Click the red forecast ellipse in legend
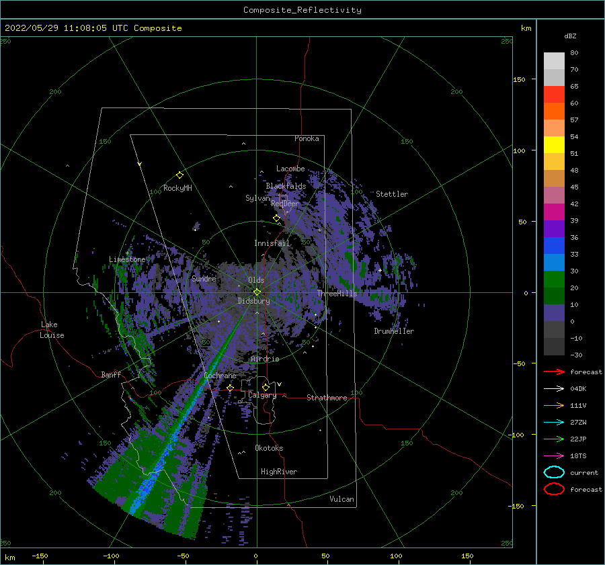This screenshot has height=565, width=605. (x=554, y=489)
